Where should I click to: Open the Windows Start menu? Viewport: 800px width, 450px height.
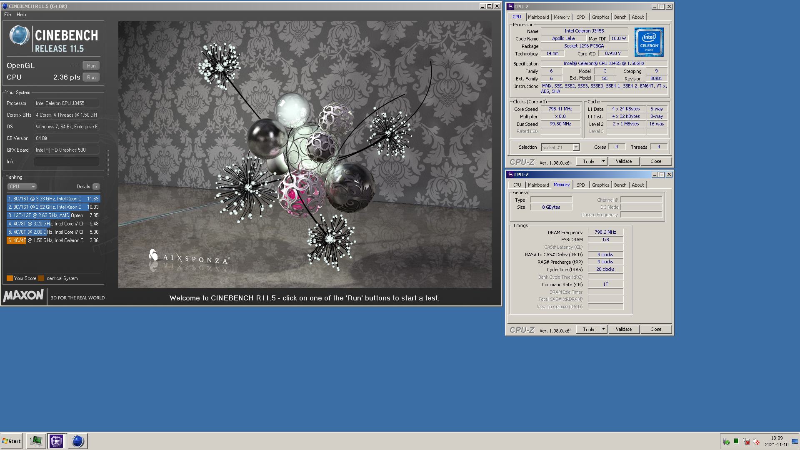(x=11, y=441)
